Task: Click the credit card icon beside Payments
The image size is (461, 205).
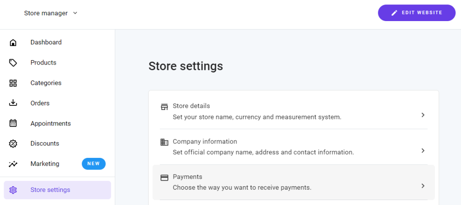Action: coord(164,178)
